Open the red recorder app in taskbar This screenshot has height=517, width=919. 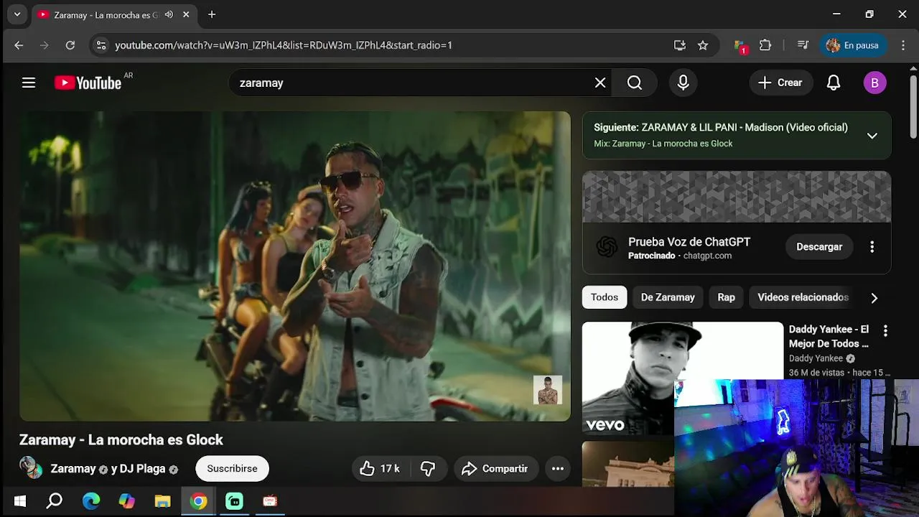coord(270,501)
